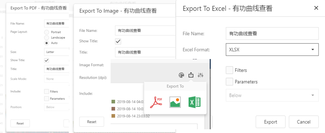Enable Filters checkbox in Excel dialog

tap(229, 70)
